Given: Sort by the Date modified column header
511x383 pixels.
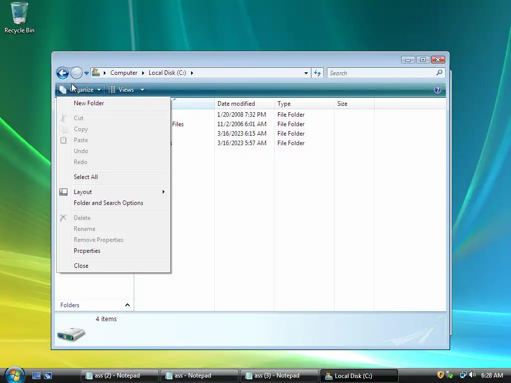Looking at the screenshot, I should pyautogui.click(x=244, y=104).
